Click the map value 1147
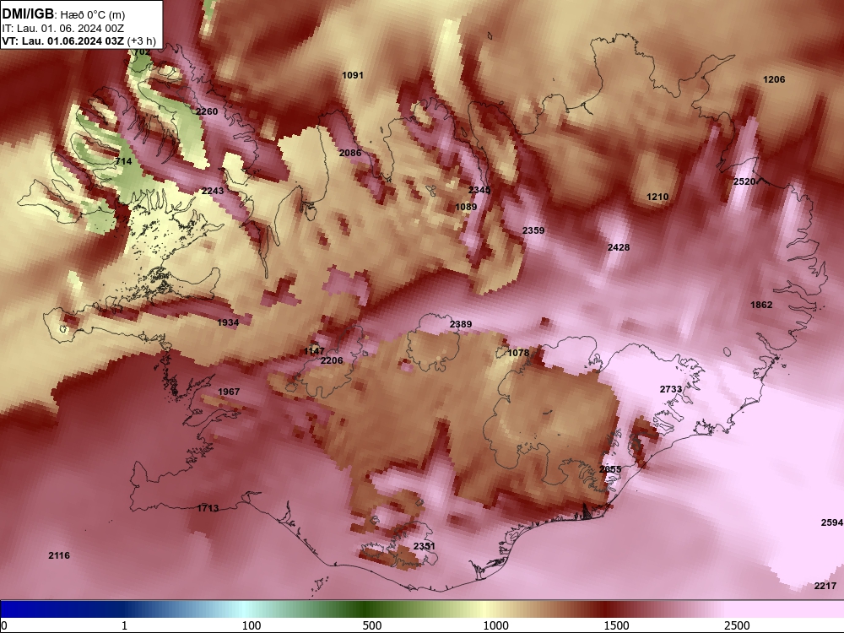This screenshot has width=844, height=633. pyautogui.click(x=314, y=351)
